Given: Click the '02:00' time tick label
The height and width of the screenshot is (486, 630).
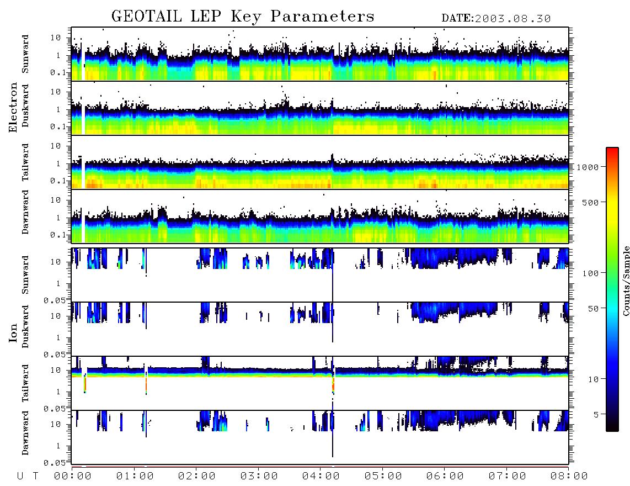Looking at the screenshot, I should (197, 477).
